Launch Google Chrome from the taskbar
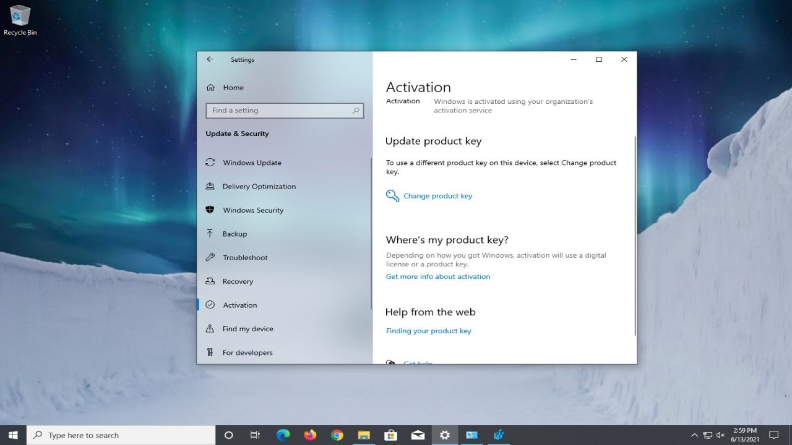 pos(337,435)
